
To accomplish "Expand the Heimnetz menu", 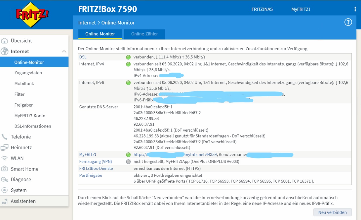I will [21, 147].
